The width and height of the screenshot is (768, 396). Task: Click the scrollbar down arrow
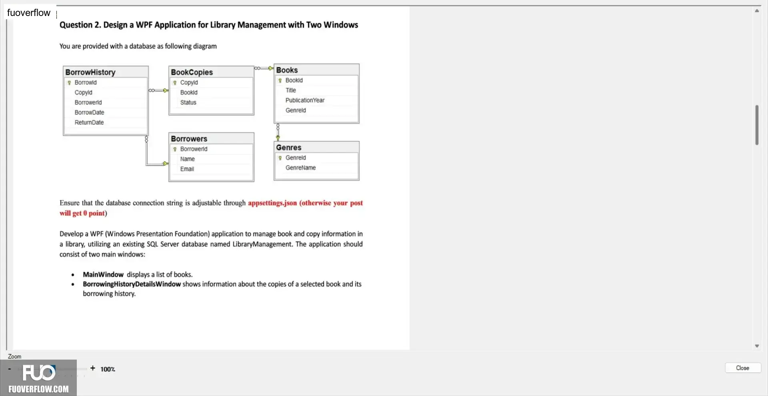click(757, 346)
